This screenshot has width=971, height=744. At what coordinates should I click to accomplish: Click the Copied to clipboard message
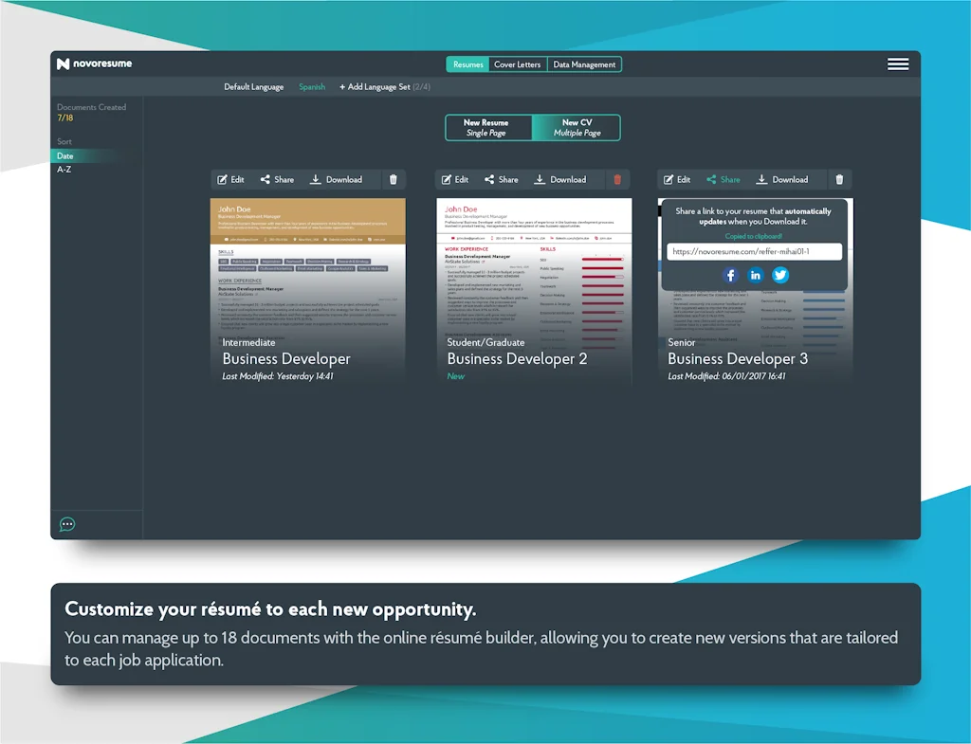tap(754, 236)
